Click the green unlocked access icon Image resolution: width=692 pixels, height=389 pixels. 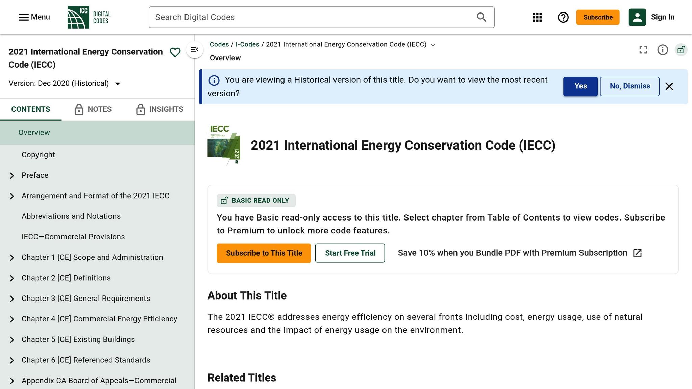(x=681, y=50)
